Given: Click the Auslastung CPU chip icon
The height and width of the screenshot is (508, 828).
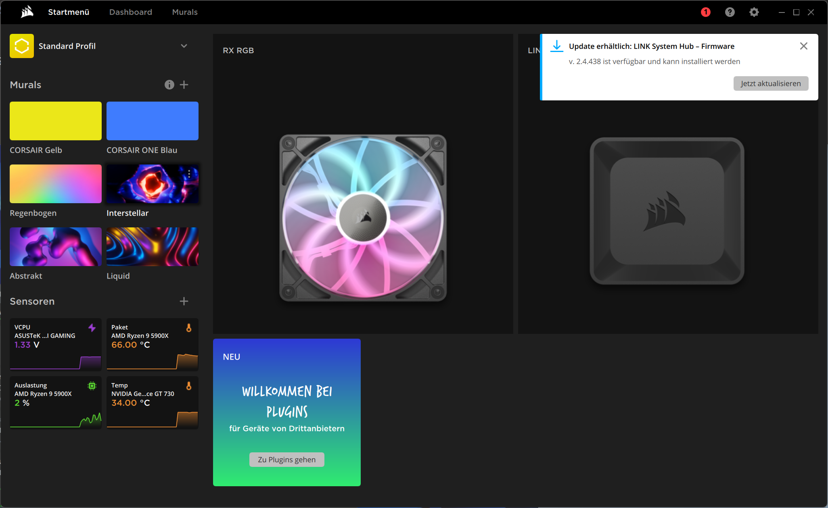Looking at the screenshot, I should click(92, 386).
